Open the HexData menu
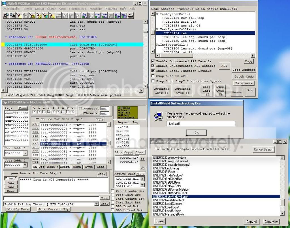The image size is (290, 228). (x=111, y=9)
